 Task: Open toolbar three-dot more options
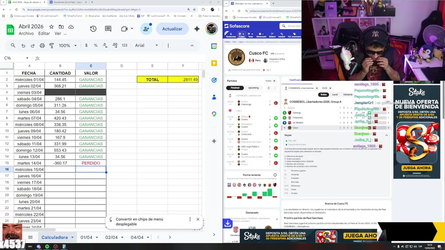(x=168, y=45)
